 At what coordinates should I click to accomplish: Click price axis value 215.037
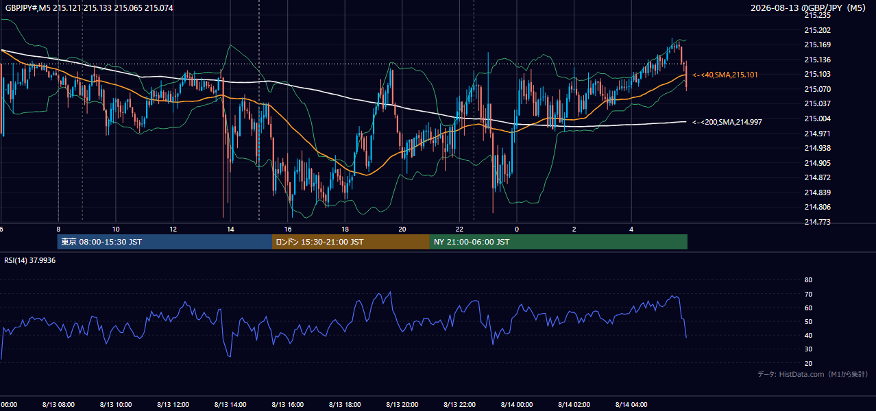(817, 104)
